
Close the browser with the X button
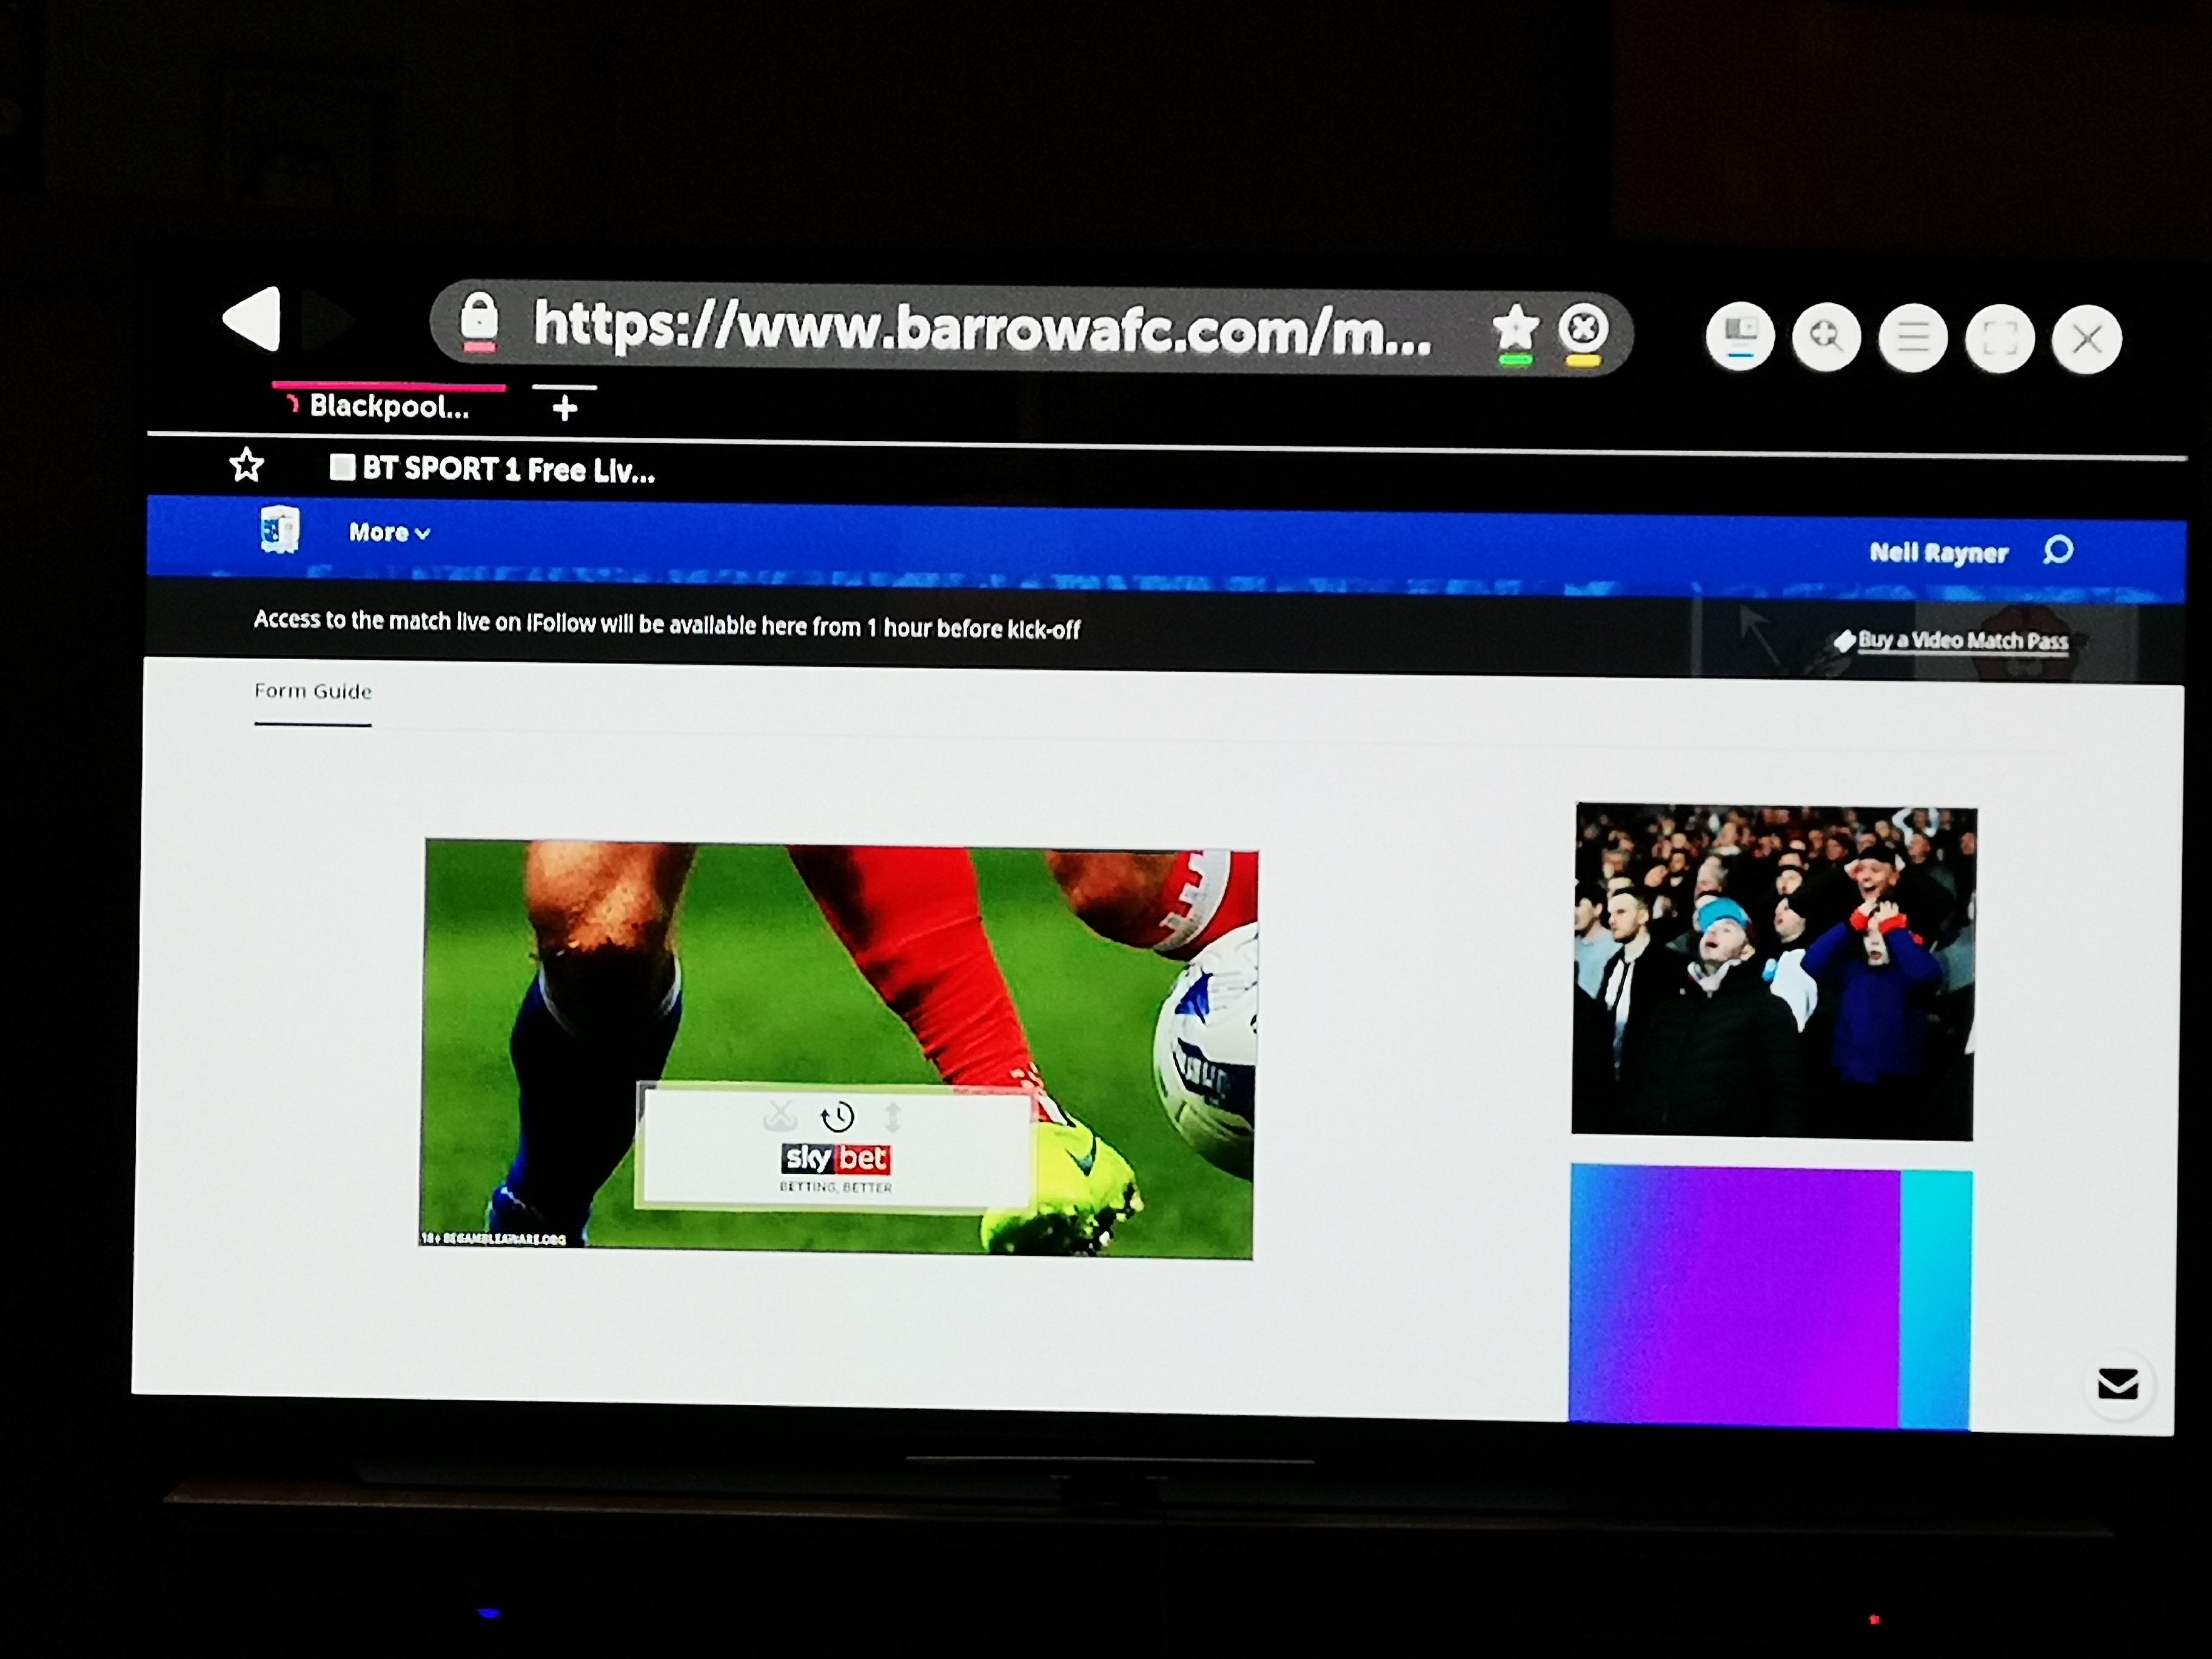point(2086,340)
